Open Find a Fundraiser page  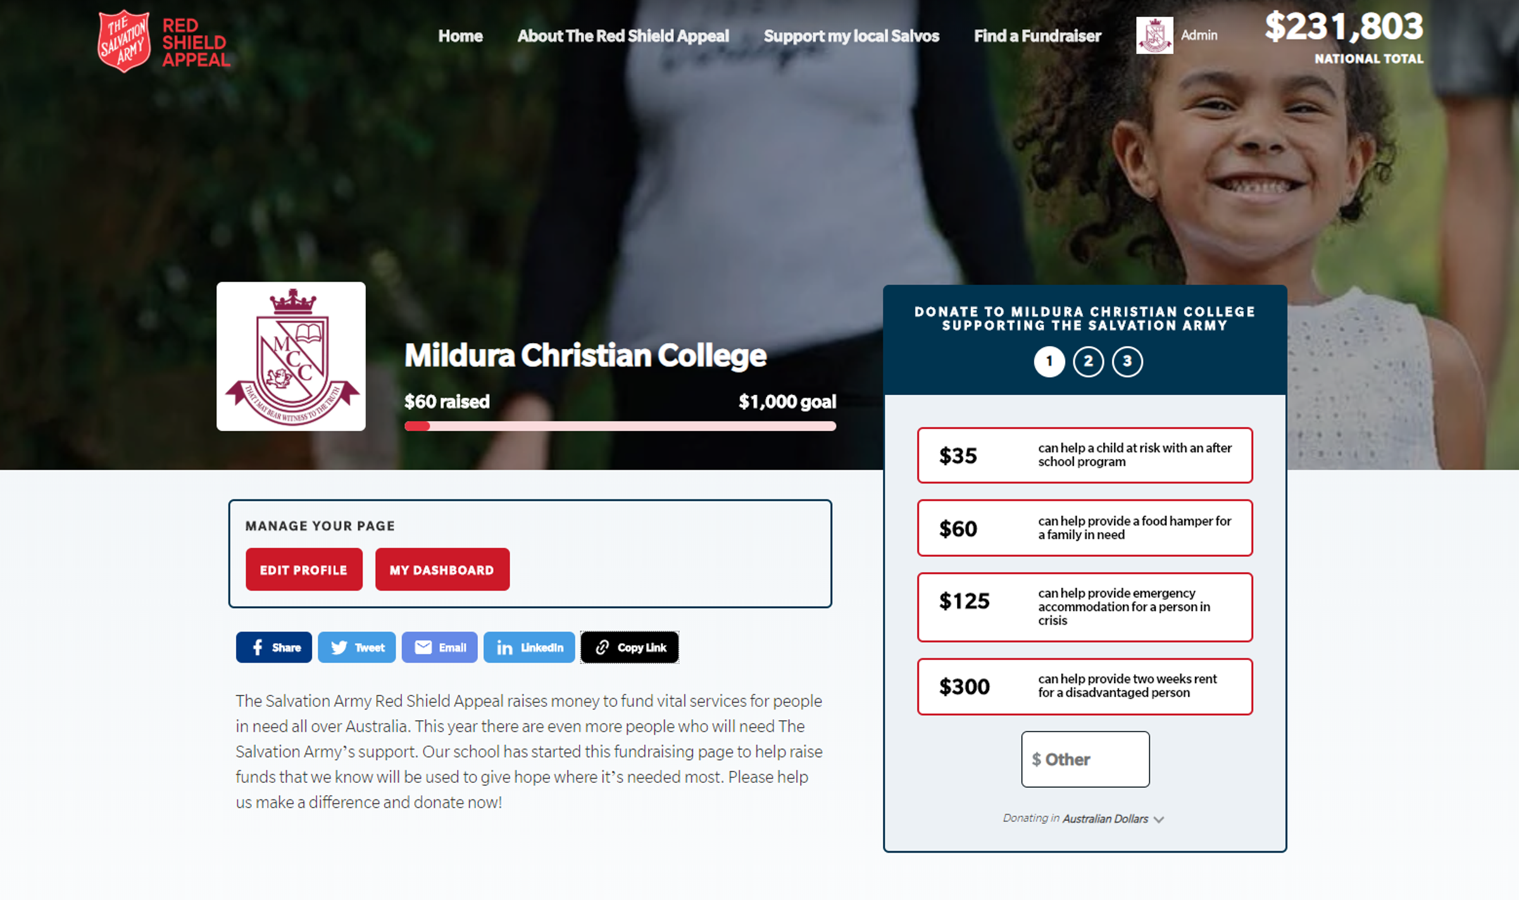click(1037, 36)
